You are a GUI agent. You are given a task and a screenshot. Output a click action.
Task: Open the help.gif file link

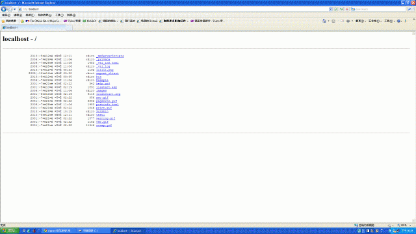coord(103,84)
